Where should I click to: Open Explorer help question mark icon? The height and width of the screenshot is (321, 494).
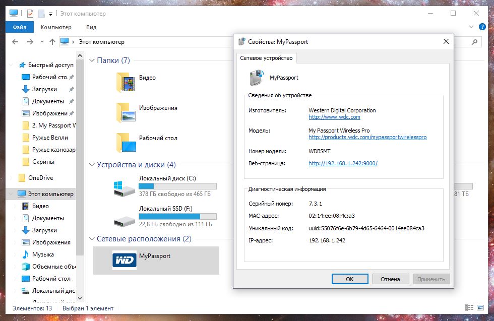pyautogui.click(x=482, y=27)
